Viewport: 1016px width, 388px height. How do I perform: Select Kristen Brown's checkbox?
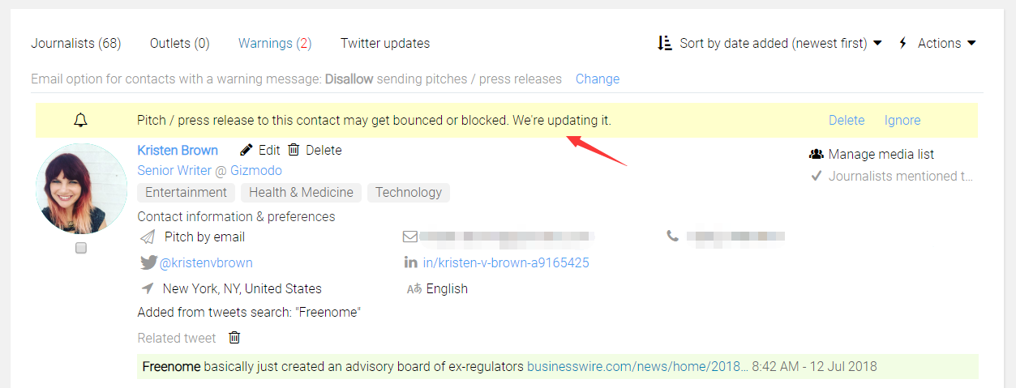pyautogui.click(x=81, y=249)
